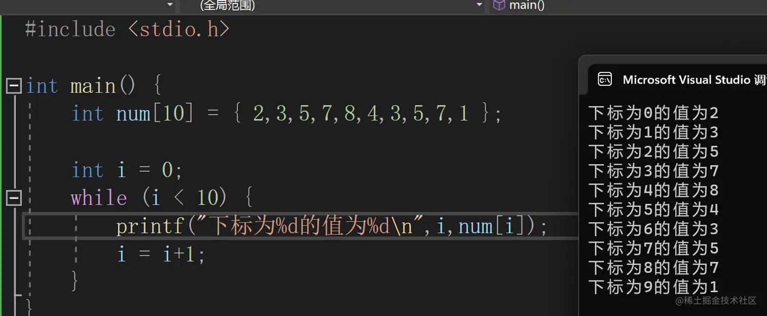This screenshot has height=316, width=767.
Task: Collapse the main() function fold box
Action: [14, 86]
